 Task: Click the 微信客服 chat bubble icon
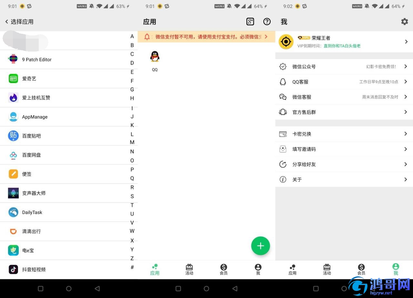point(283,97)
